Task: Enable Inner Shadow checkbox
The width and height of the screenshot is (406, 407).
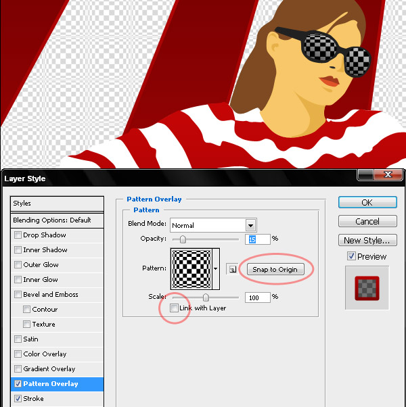Action: click(18, 249)
